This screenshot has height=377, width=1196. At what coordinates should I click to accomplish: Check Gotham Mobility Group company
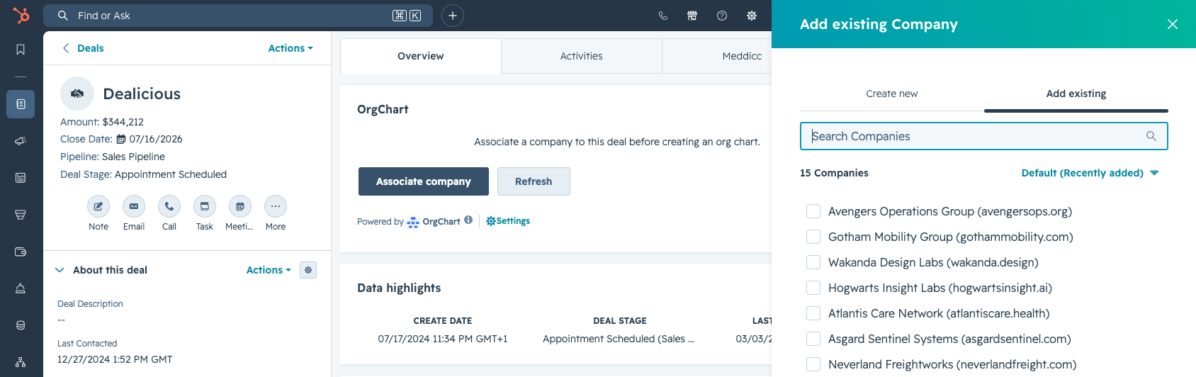813,237
